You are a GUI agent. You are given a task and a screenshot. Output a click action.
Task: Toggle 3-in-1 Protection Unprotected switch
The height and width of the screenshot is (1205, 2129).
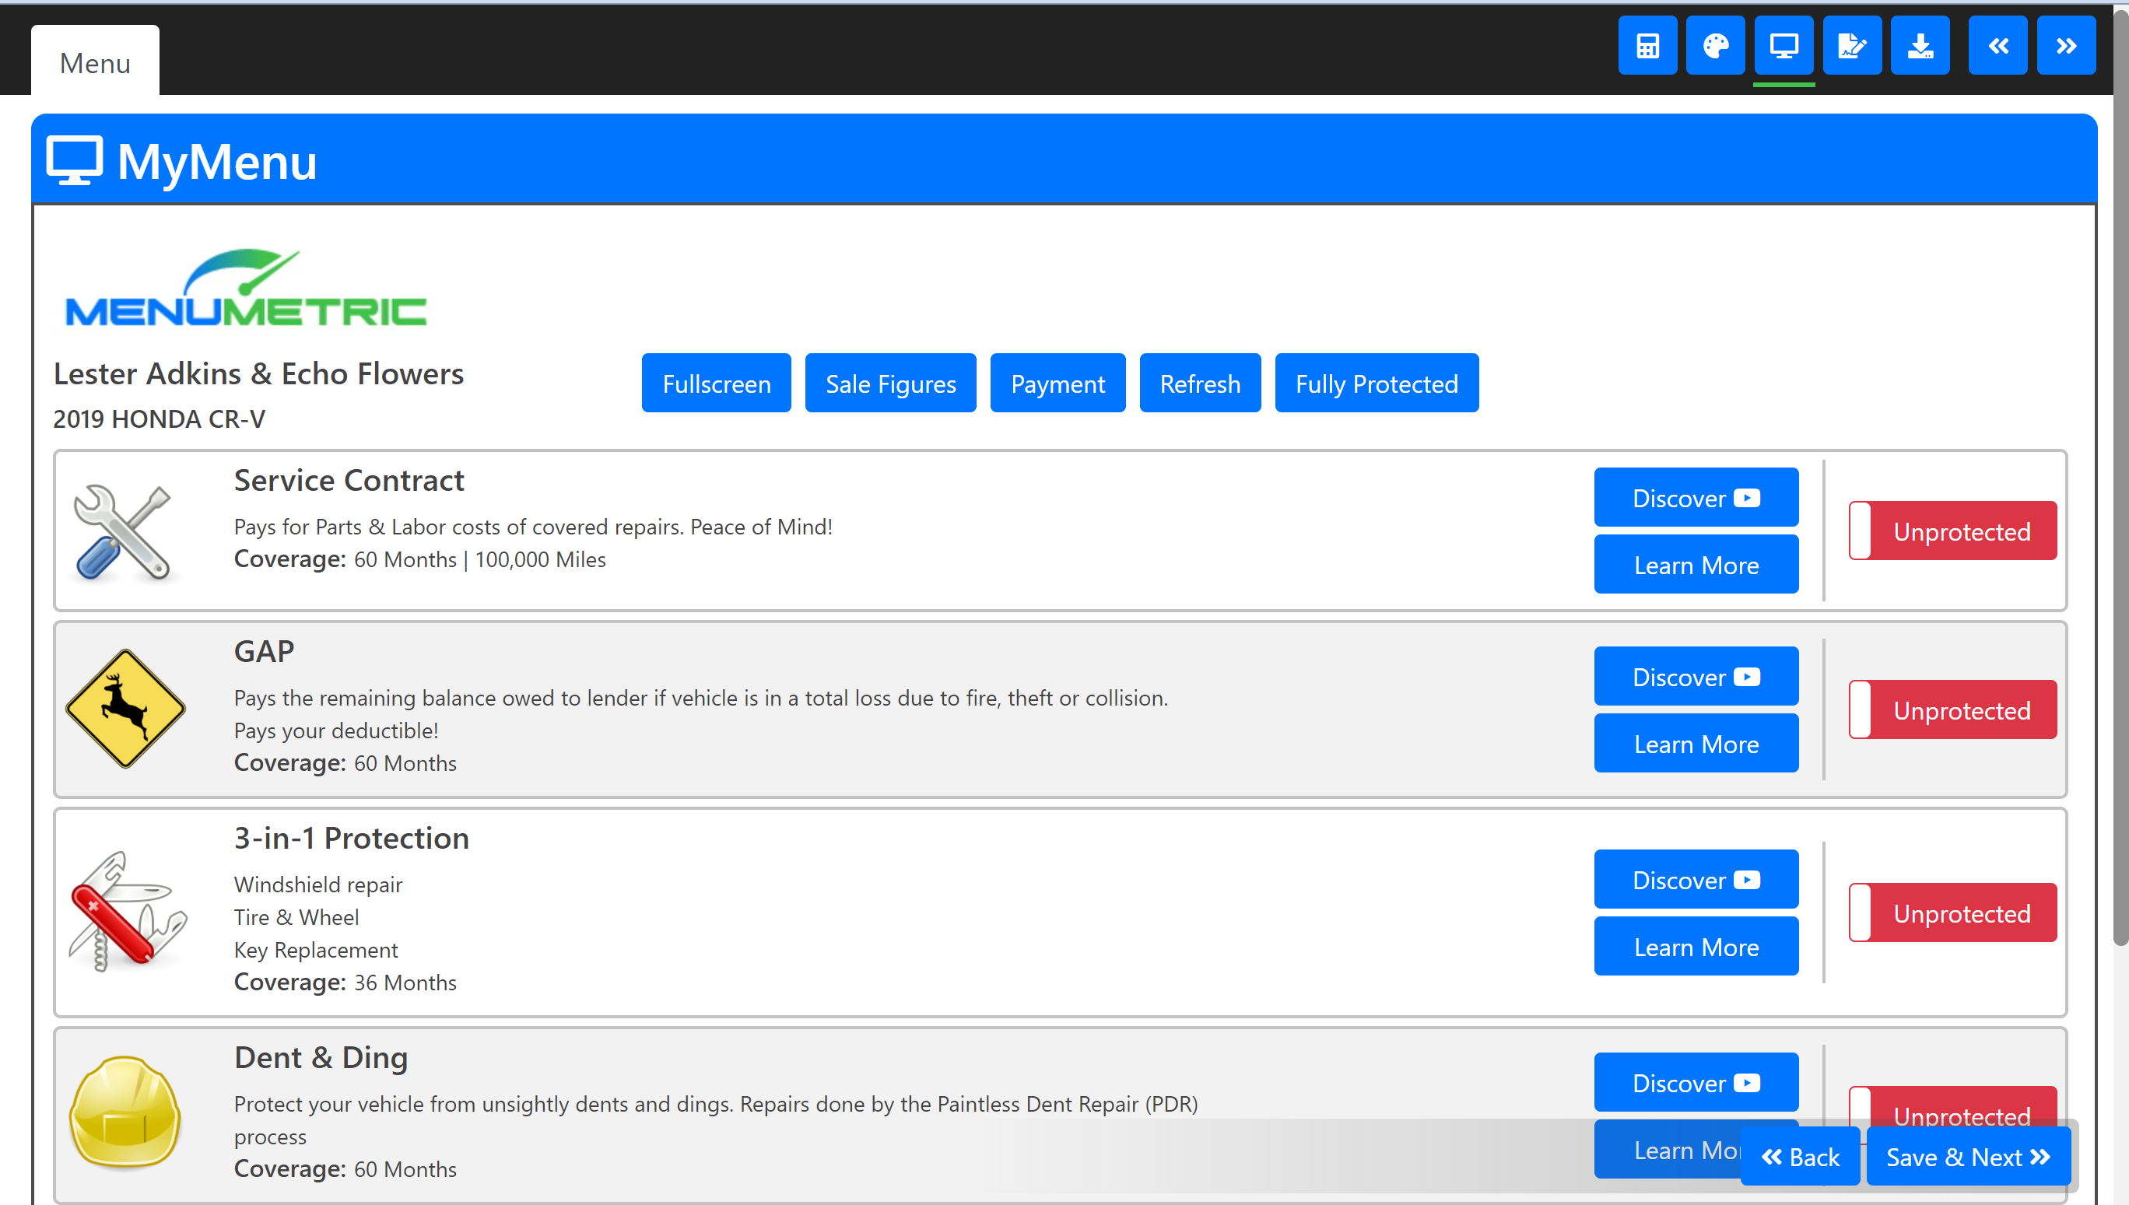click(1952, 912)
